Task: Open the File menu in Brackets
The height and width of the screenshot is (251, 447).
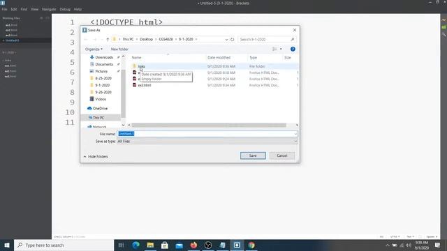Action: [4, 9]
